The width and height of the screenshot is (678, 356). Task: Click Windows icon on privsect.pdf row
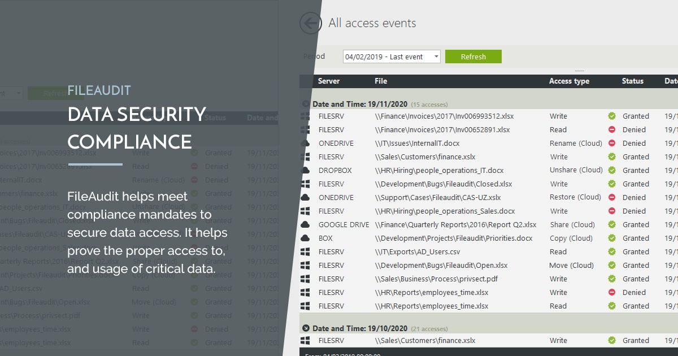tap(306, 279)
